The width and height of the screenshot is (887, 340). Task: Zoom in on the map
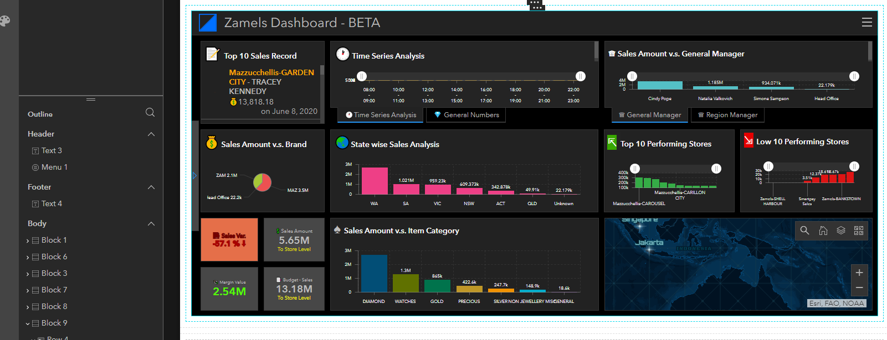click(859, 273)
